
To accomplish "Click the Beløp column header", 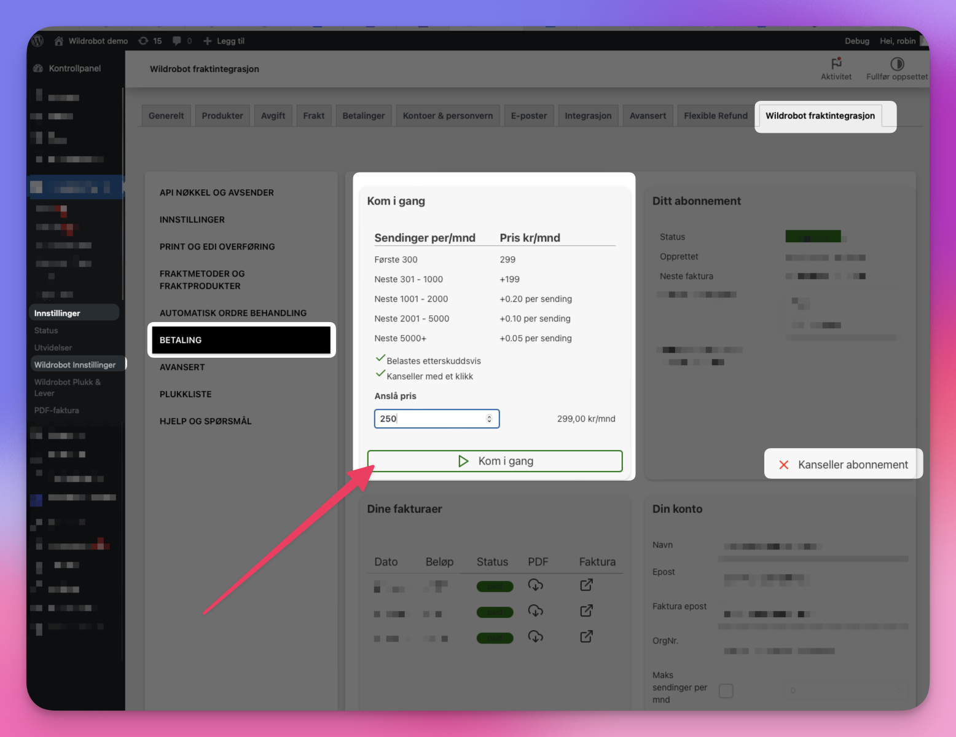I will 439,562.
